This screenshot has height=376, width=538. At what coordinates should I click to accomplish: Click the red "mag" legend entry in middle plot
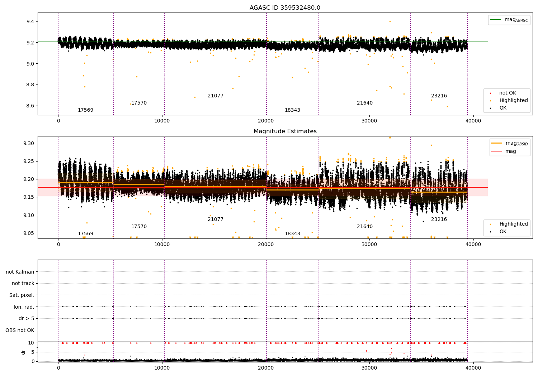coord(510,151)
